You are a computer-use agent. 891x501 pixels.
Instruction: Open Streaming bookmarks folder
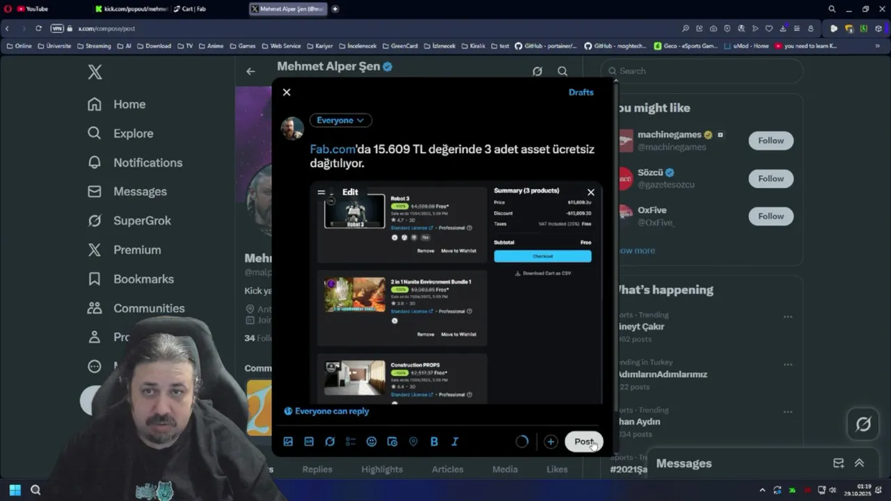point(93,46)
